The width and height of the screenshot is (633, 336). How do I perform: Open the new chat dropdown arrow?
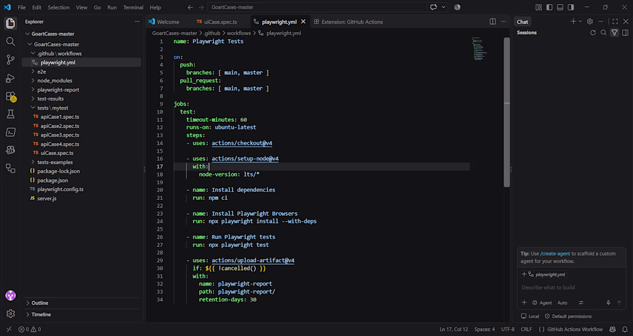click(581, 22)
